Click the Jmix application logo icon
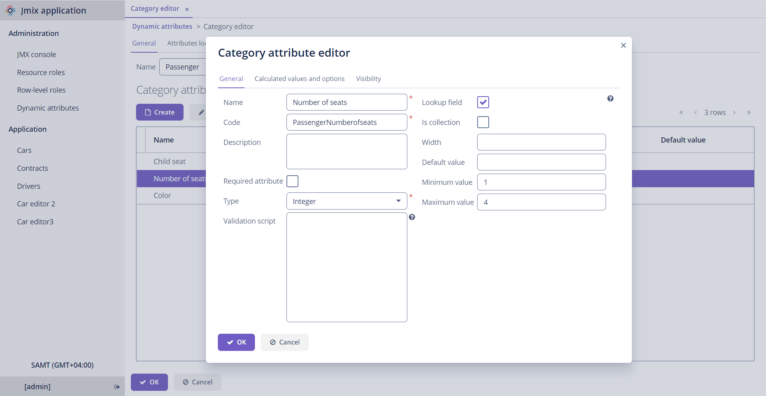Image resolution: width=766 pixels, height=396 pixels. 10,10
